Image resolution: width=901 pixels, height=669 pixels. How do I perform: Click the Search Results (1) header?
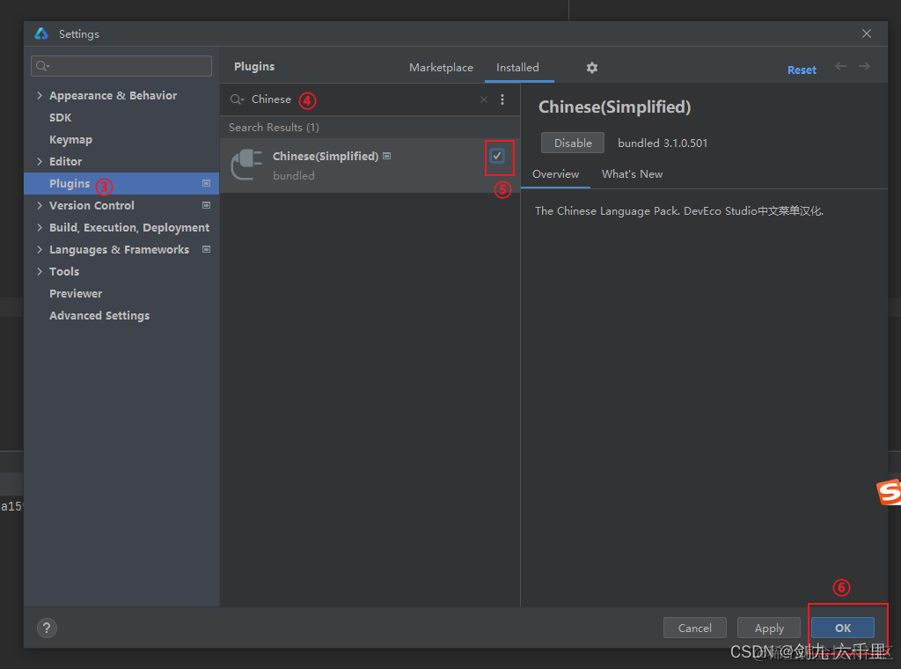click(275, 127)
